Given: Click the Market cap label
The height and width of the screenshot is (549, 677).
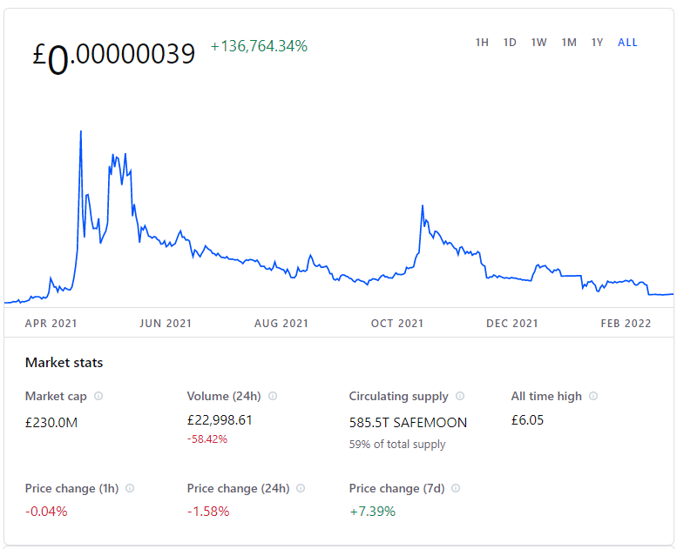Looking at the screenshot, I should click(56, 397).
